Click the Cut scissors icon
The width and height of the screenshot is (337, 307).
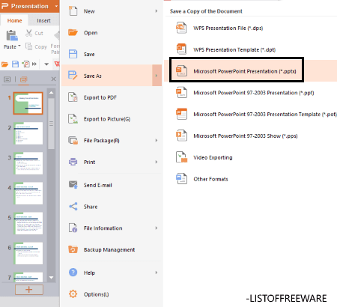(x=29, y=33)
